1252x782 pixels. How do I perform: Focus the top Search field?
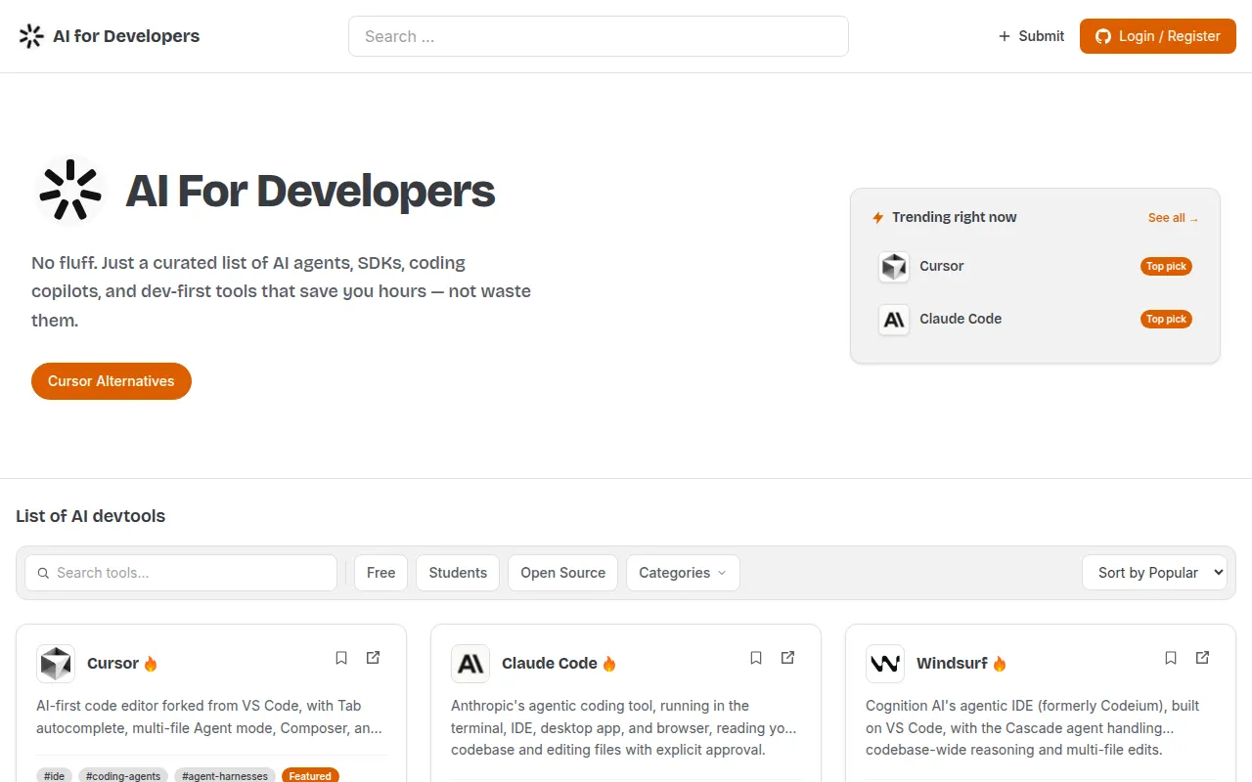599,36
